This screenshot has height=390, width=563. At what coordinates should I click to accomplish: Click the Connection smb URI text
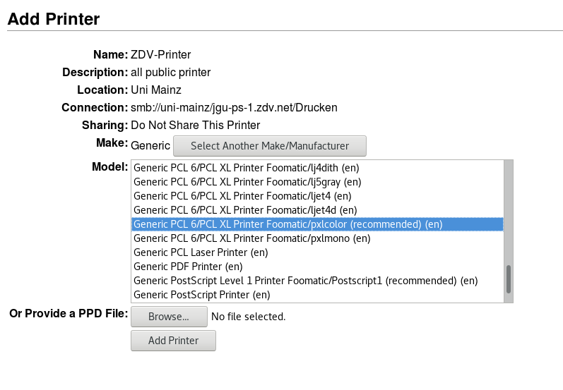click(234, 107)
